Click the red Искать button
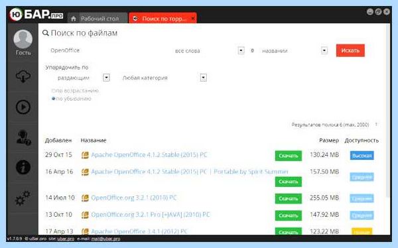This screenshot has height=248, width=398. tap(350, 50)
